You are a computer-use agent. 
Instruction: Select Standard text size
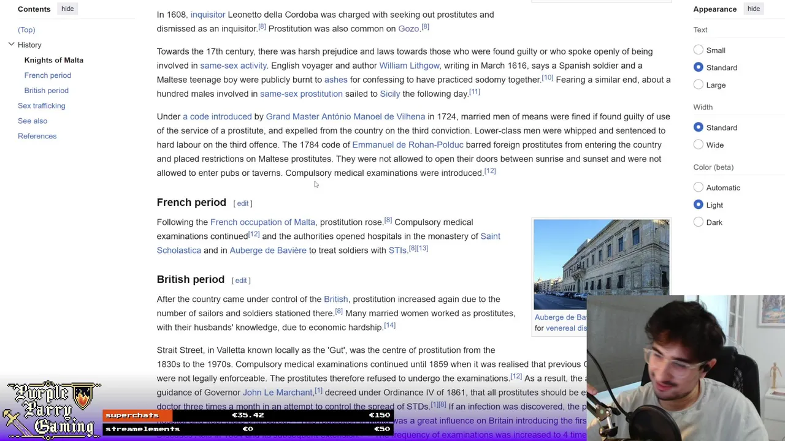699,67
